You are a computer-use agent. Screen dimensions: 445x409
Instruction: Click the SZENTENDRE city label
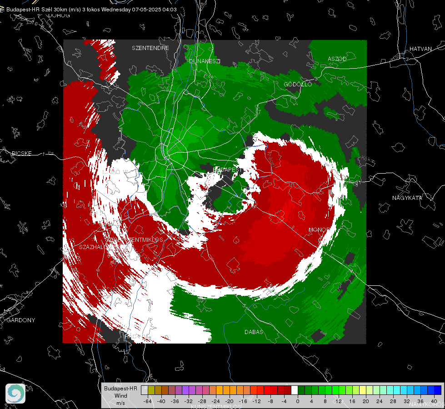[150, 48]
